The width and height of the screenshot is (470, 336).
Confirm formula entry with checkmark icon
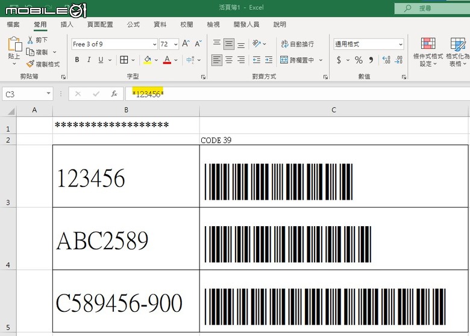96,94
